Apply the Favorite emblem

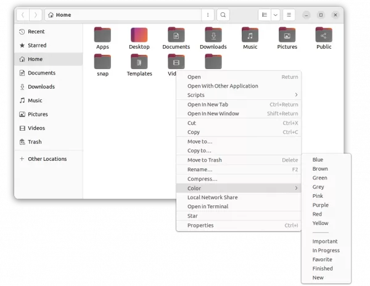[x=326, y=259]
